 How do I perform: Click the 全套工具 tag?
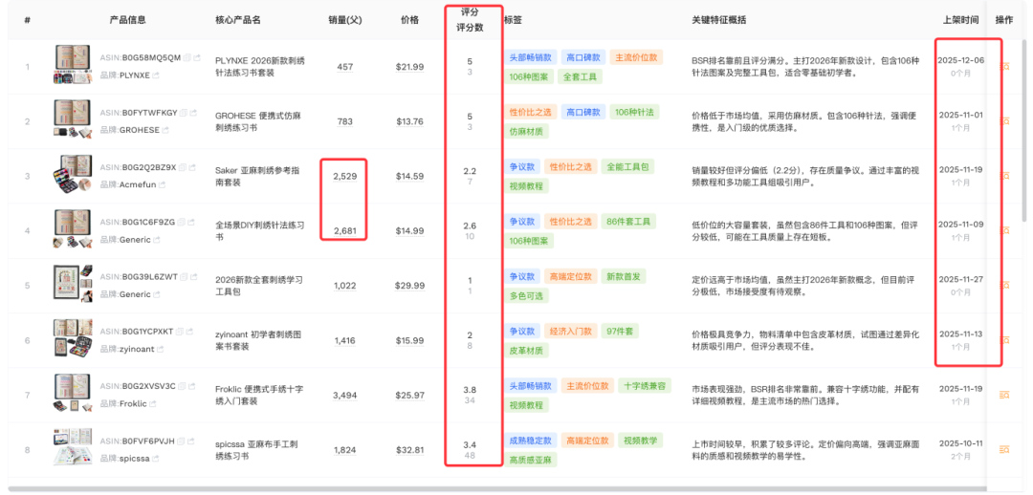tap(580, 77)
